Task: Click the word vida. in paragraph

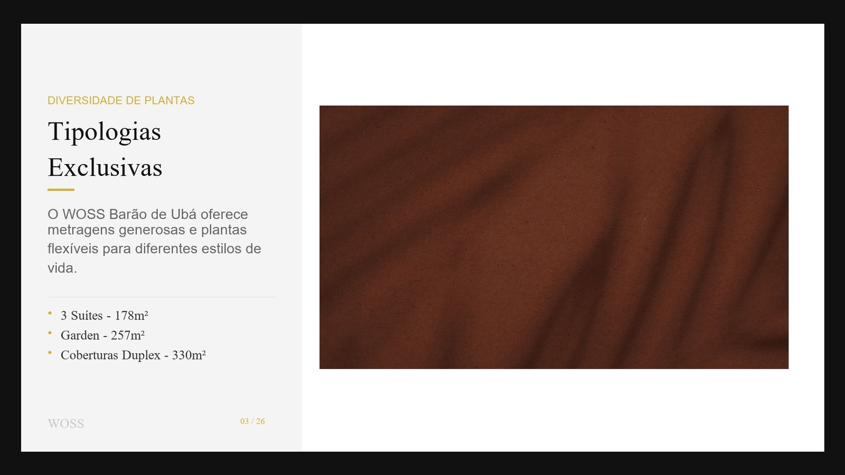Action: [x=62, y=268]
